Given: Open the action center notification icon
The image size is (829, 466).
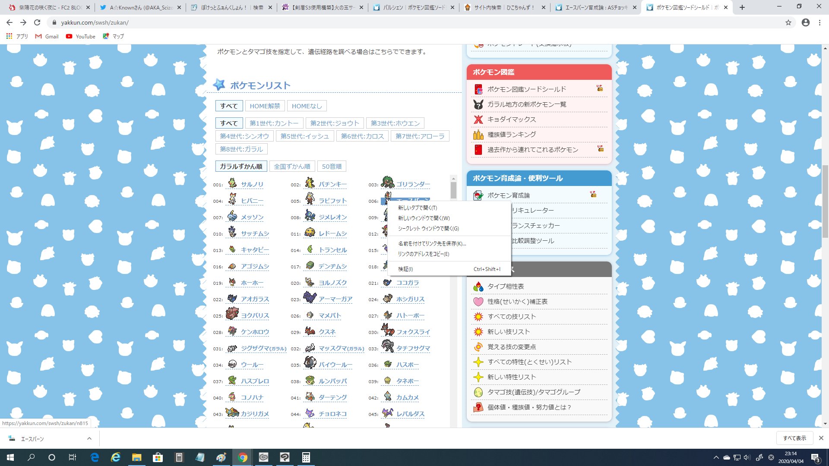Looking at the screenshot, I should coord(815,457).
